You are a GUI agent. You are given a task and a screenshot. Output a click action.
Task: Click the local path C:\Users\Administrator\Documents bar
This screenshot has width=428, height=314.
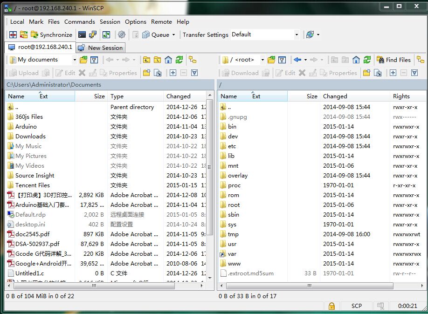tap(109, 85)
